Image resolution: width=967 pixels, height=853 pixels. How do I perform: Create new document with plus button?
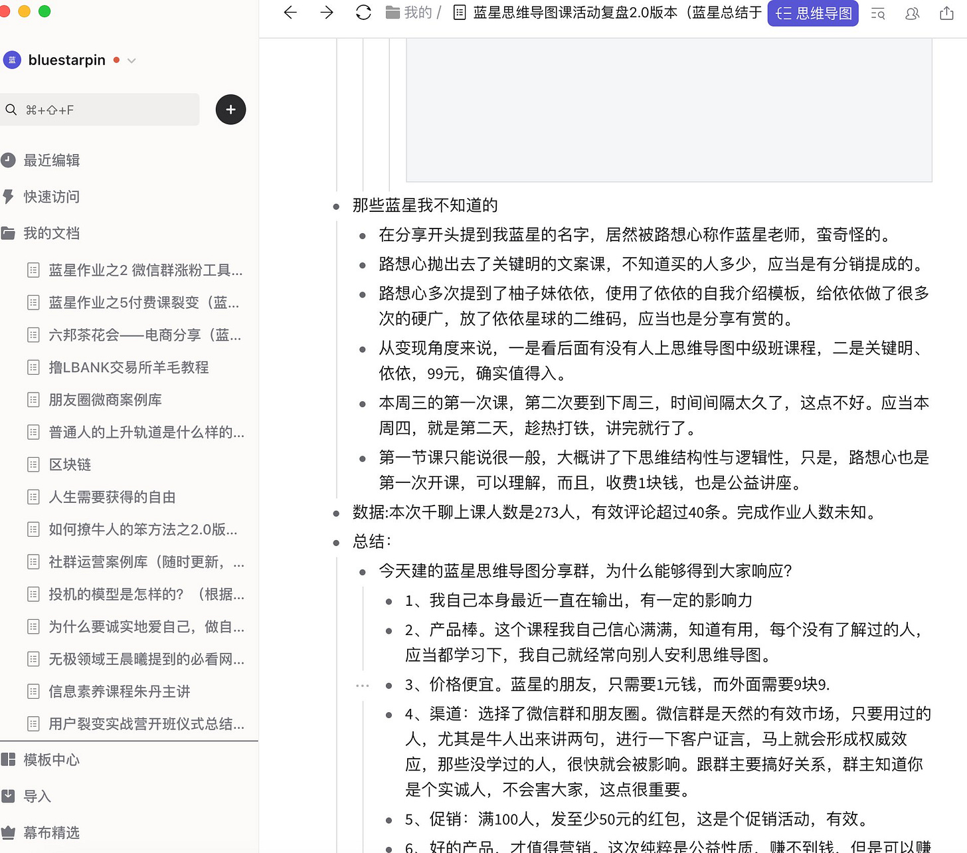pyautogui.click(x=231, y=110)
